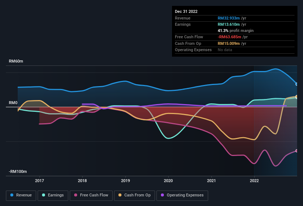Click the RM60m y-axis label

[16, 61]
